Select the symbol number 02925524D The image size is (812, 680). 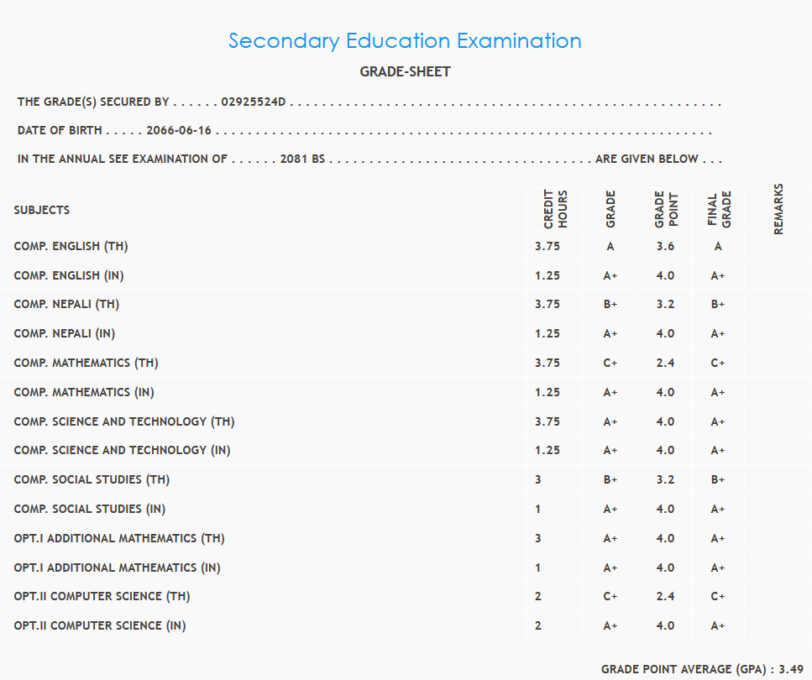click(254, 102)
